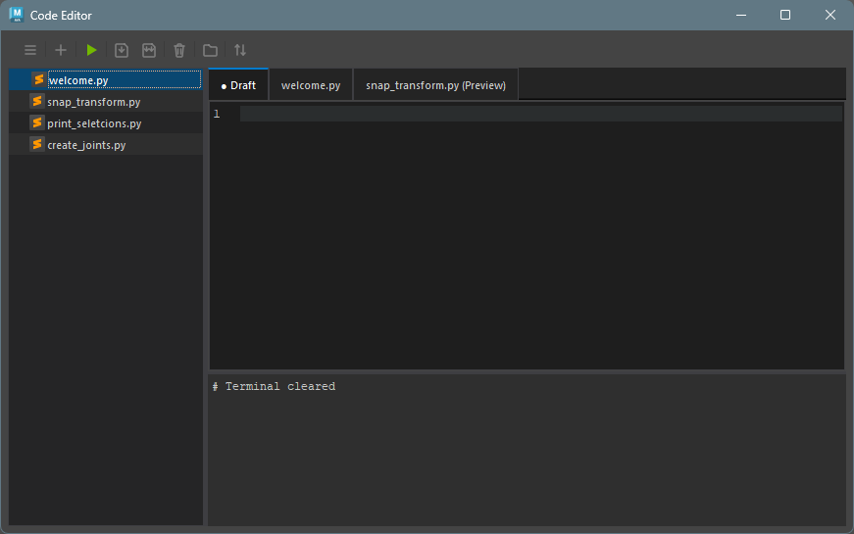Screen dimensions: 854x534
Task: Click the script icon beside create_joints.py
Action: [37, 144]
